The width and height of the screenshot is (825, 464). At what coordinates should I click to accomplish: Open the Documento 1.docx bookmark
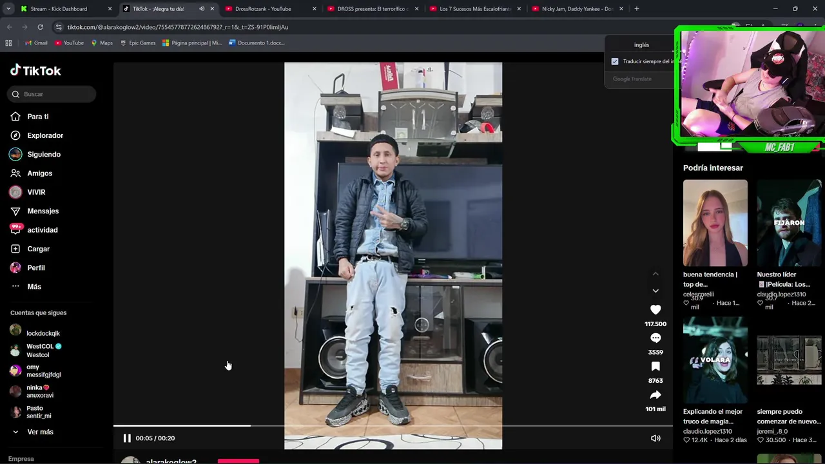click(257, 43)
